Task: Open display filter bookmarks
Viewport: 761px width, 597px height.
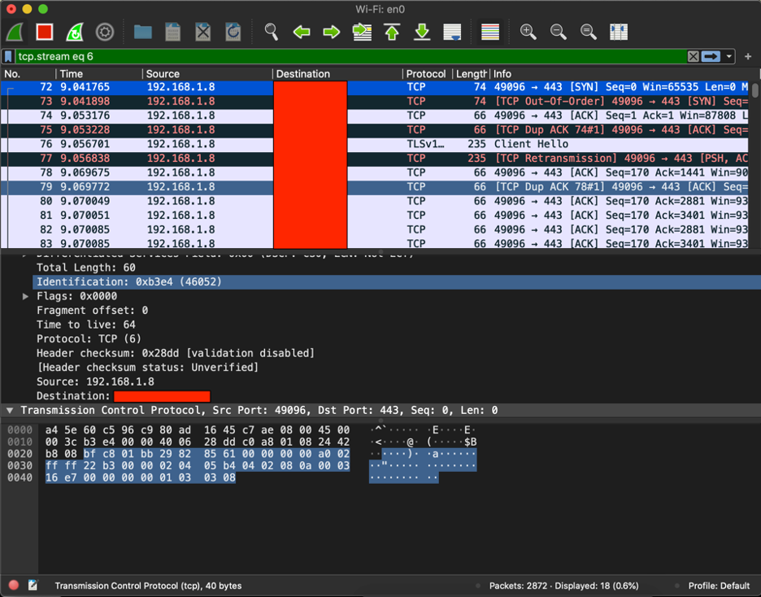Action: coord(8,56)
